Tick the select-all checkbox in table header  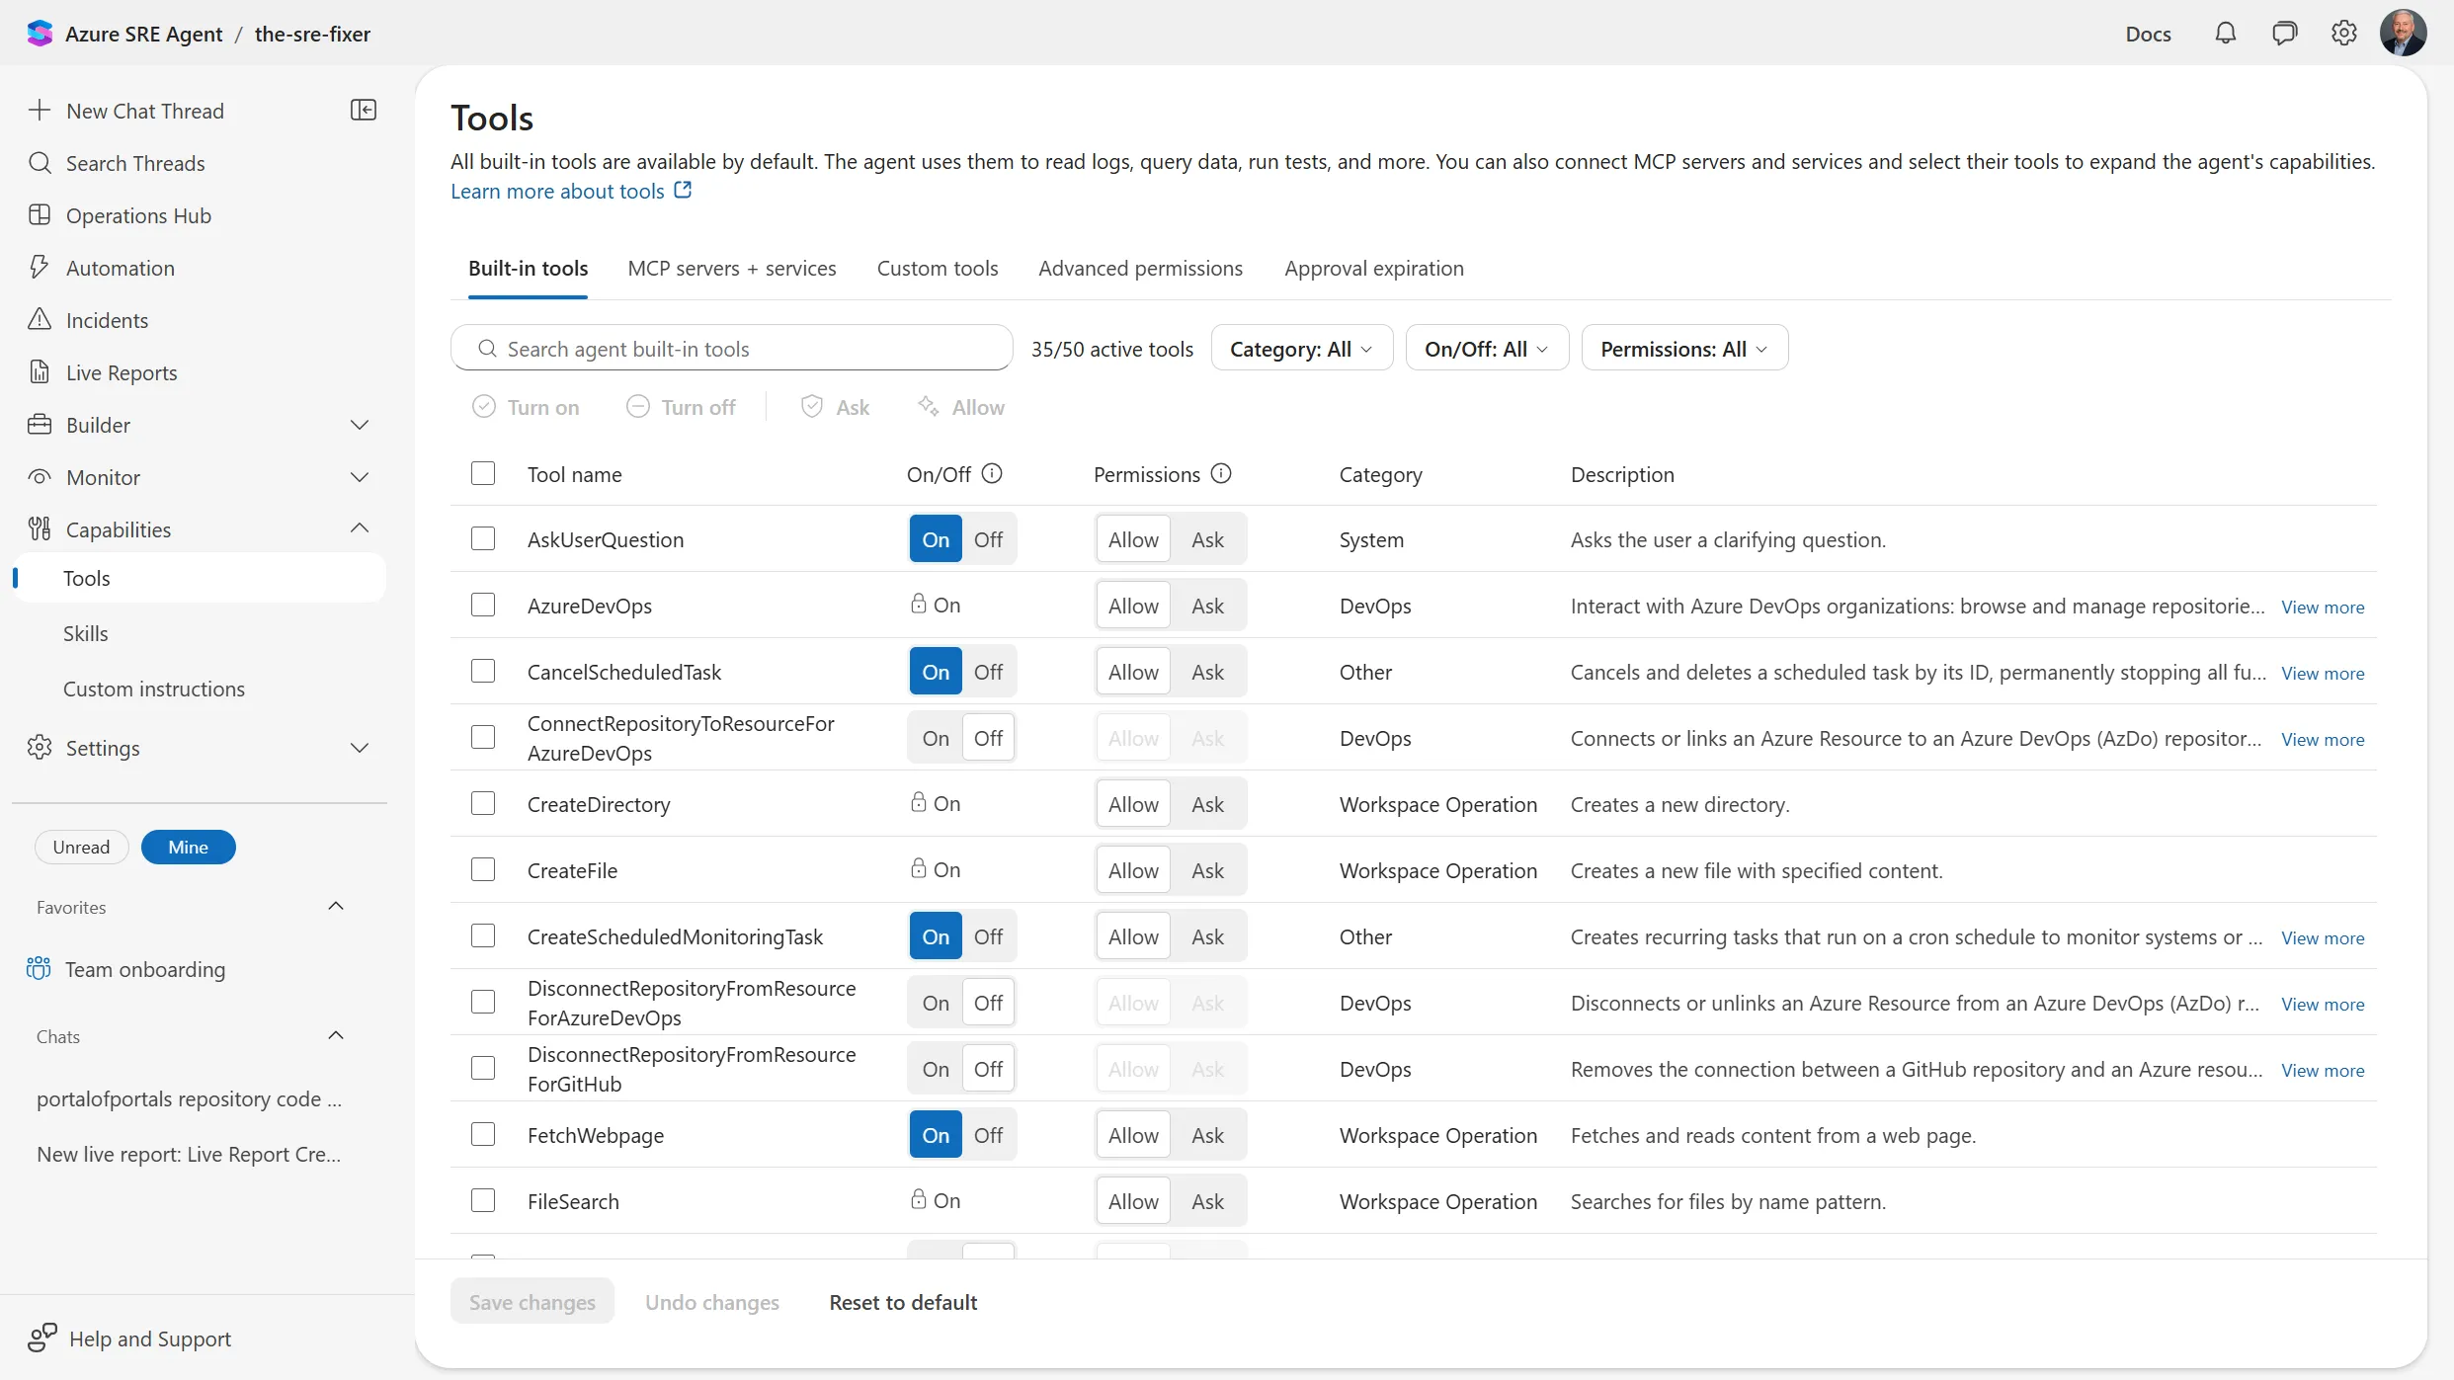click(x=483, y=473)
